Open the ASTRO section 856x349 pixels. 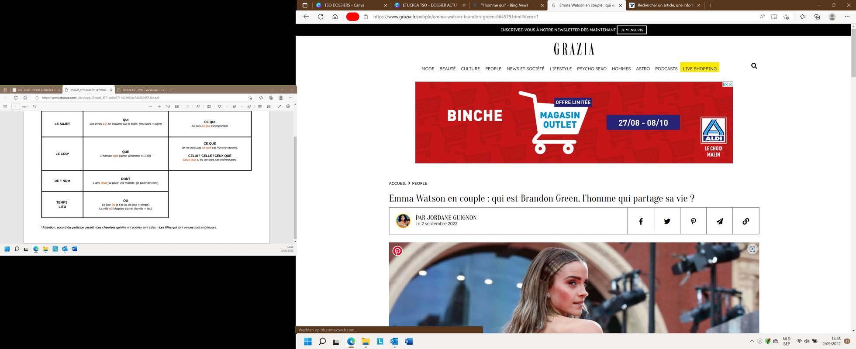[x=643, y=68]
